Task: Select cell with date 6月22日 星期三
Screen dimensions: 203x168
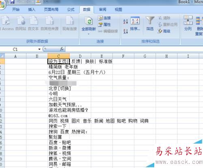Action: [x=58, y=72]
